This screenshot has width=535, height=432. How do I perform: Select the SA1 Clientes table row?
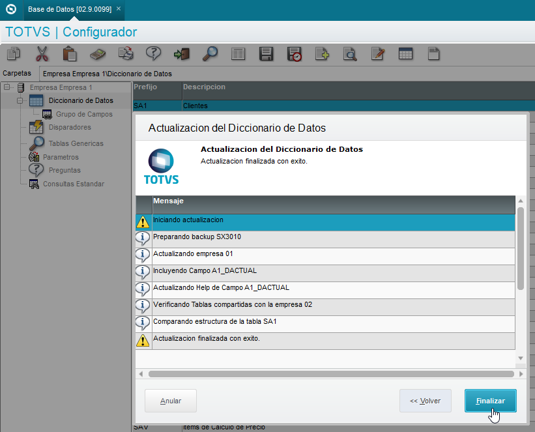coord(334,106)
